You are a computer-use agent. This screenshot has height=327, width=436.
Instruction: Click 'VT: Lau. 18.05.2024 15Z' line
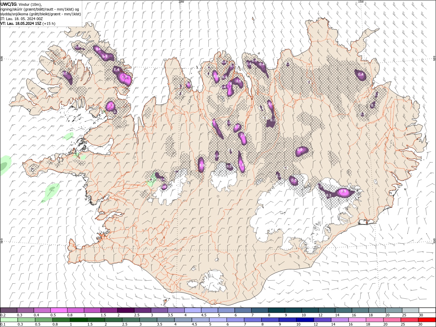tap(21, 24)
